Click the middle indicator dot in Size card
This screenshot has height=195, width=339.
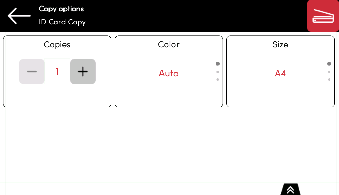pos(329,72)
